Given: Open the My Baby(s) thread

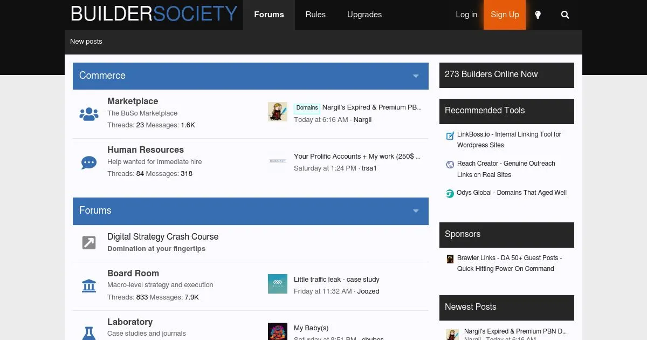Looking at the screenshot, I should [x=311, y=328].
